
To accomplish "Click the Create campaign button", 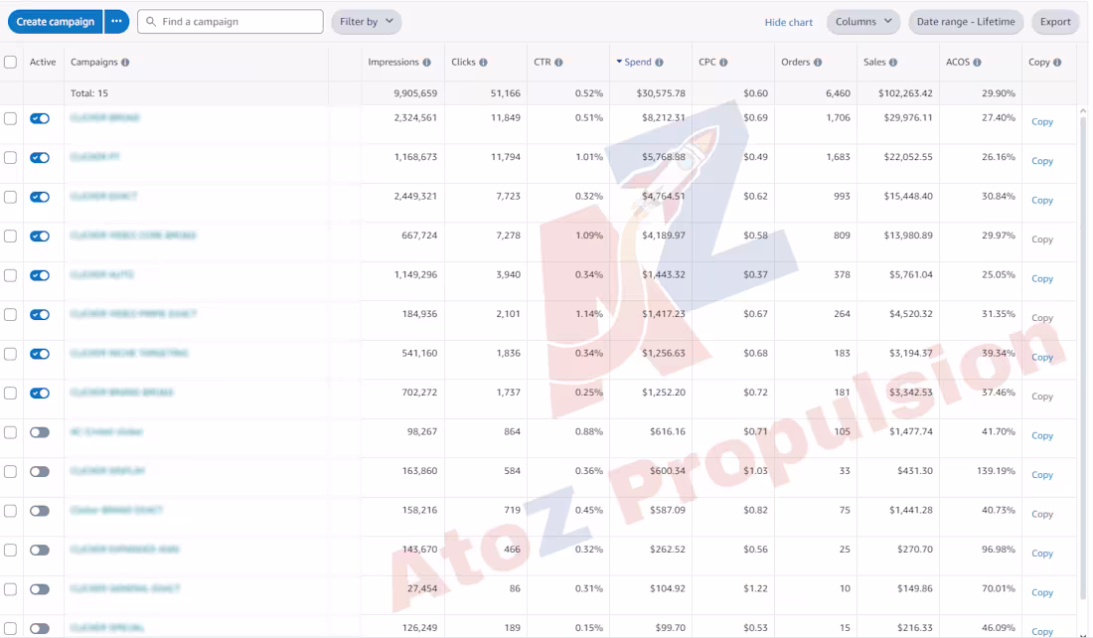I will tap(55, 22).
